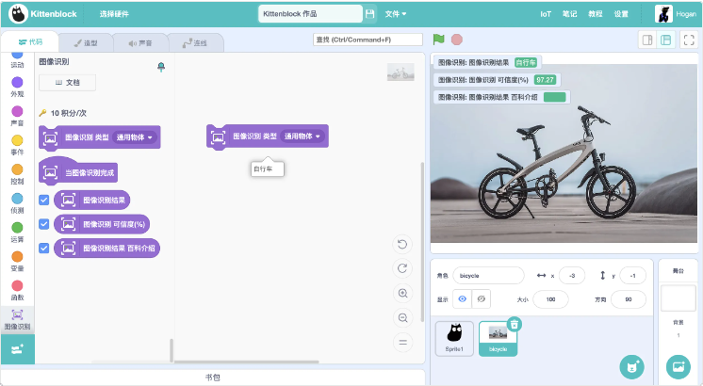Click the 文档 button
This screenshot has width=703, height=386.
click(67, 83)
